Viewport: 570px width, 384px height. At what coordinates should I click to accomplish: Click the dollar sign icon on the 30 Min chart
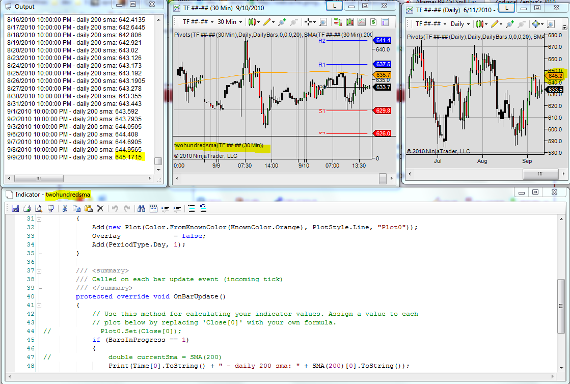point(373,22)
